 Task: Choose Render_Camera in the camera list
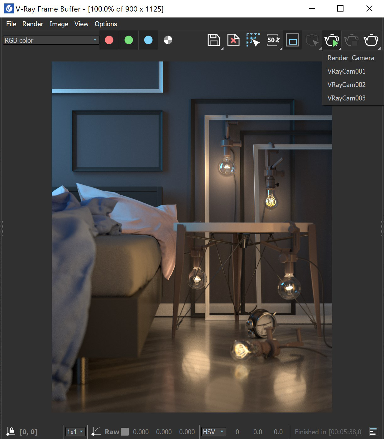coord(351,58)
